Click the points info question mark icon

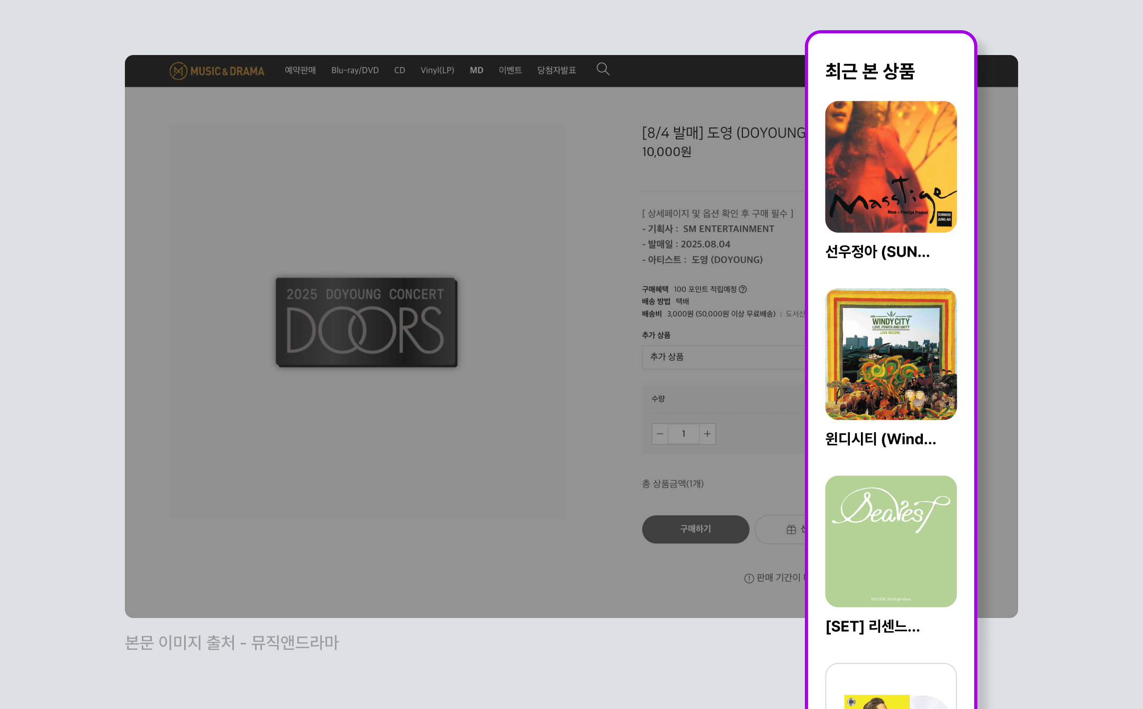743,289
